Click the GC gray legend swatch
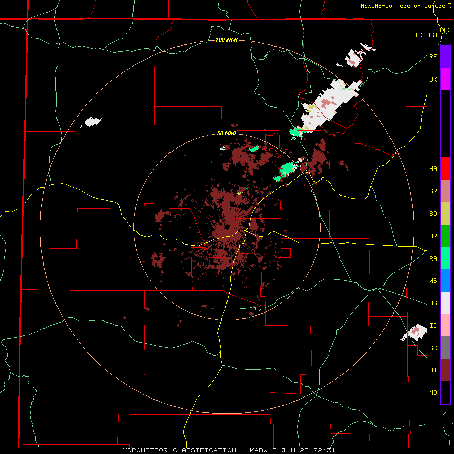Screen dimensions: 454x454 coord(445,348)
